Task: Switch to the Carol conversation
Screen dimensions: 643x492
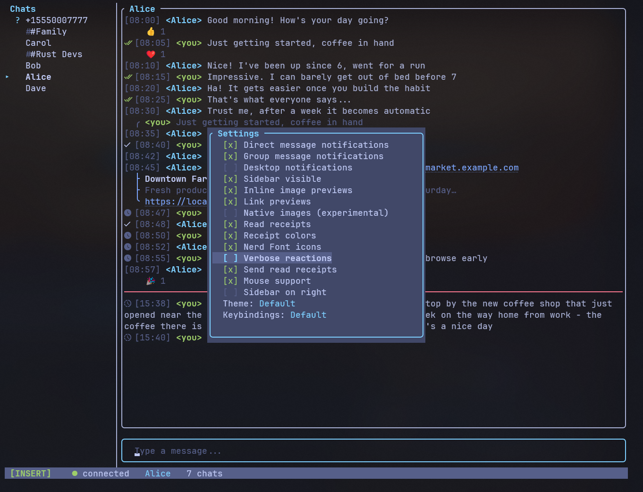Action: click(x=38, y=43)
